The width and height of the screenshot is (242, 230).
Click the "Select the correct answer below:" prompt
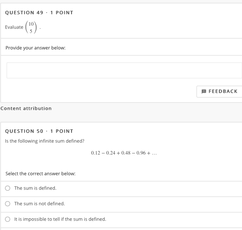coord(41,174)
